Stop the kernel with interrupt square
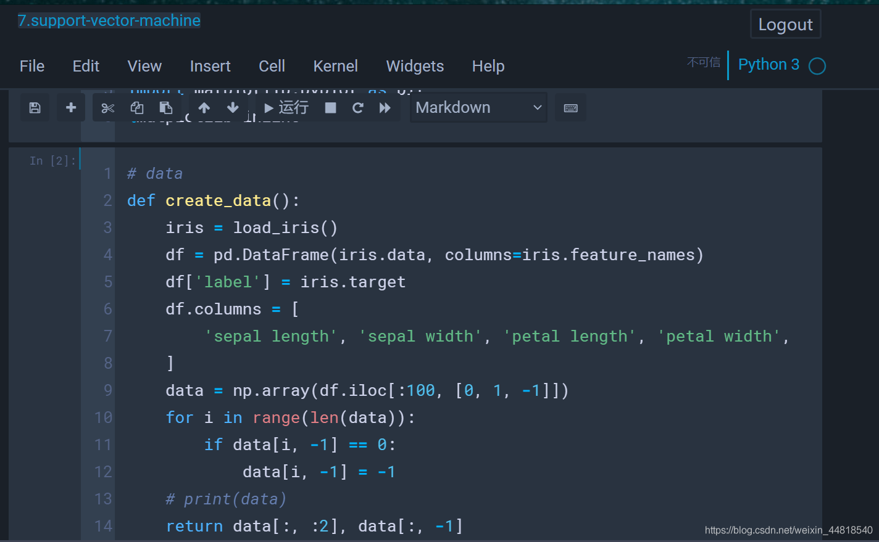This screenshot has width=879, height=542. pyautogui.click(x=331, y=108)
